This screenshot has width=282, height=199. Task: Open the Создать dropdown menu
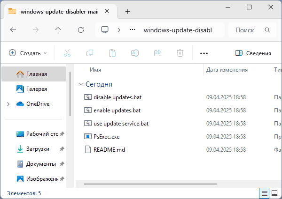coord(28,53)
